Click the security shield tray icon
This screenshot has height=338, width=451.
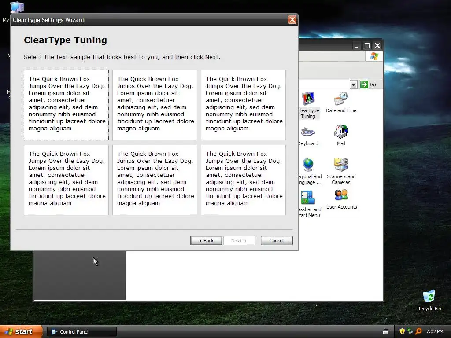pos(402,331)
